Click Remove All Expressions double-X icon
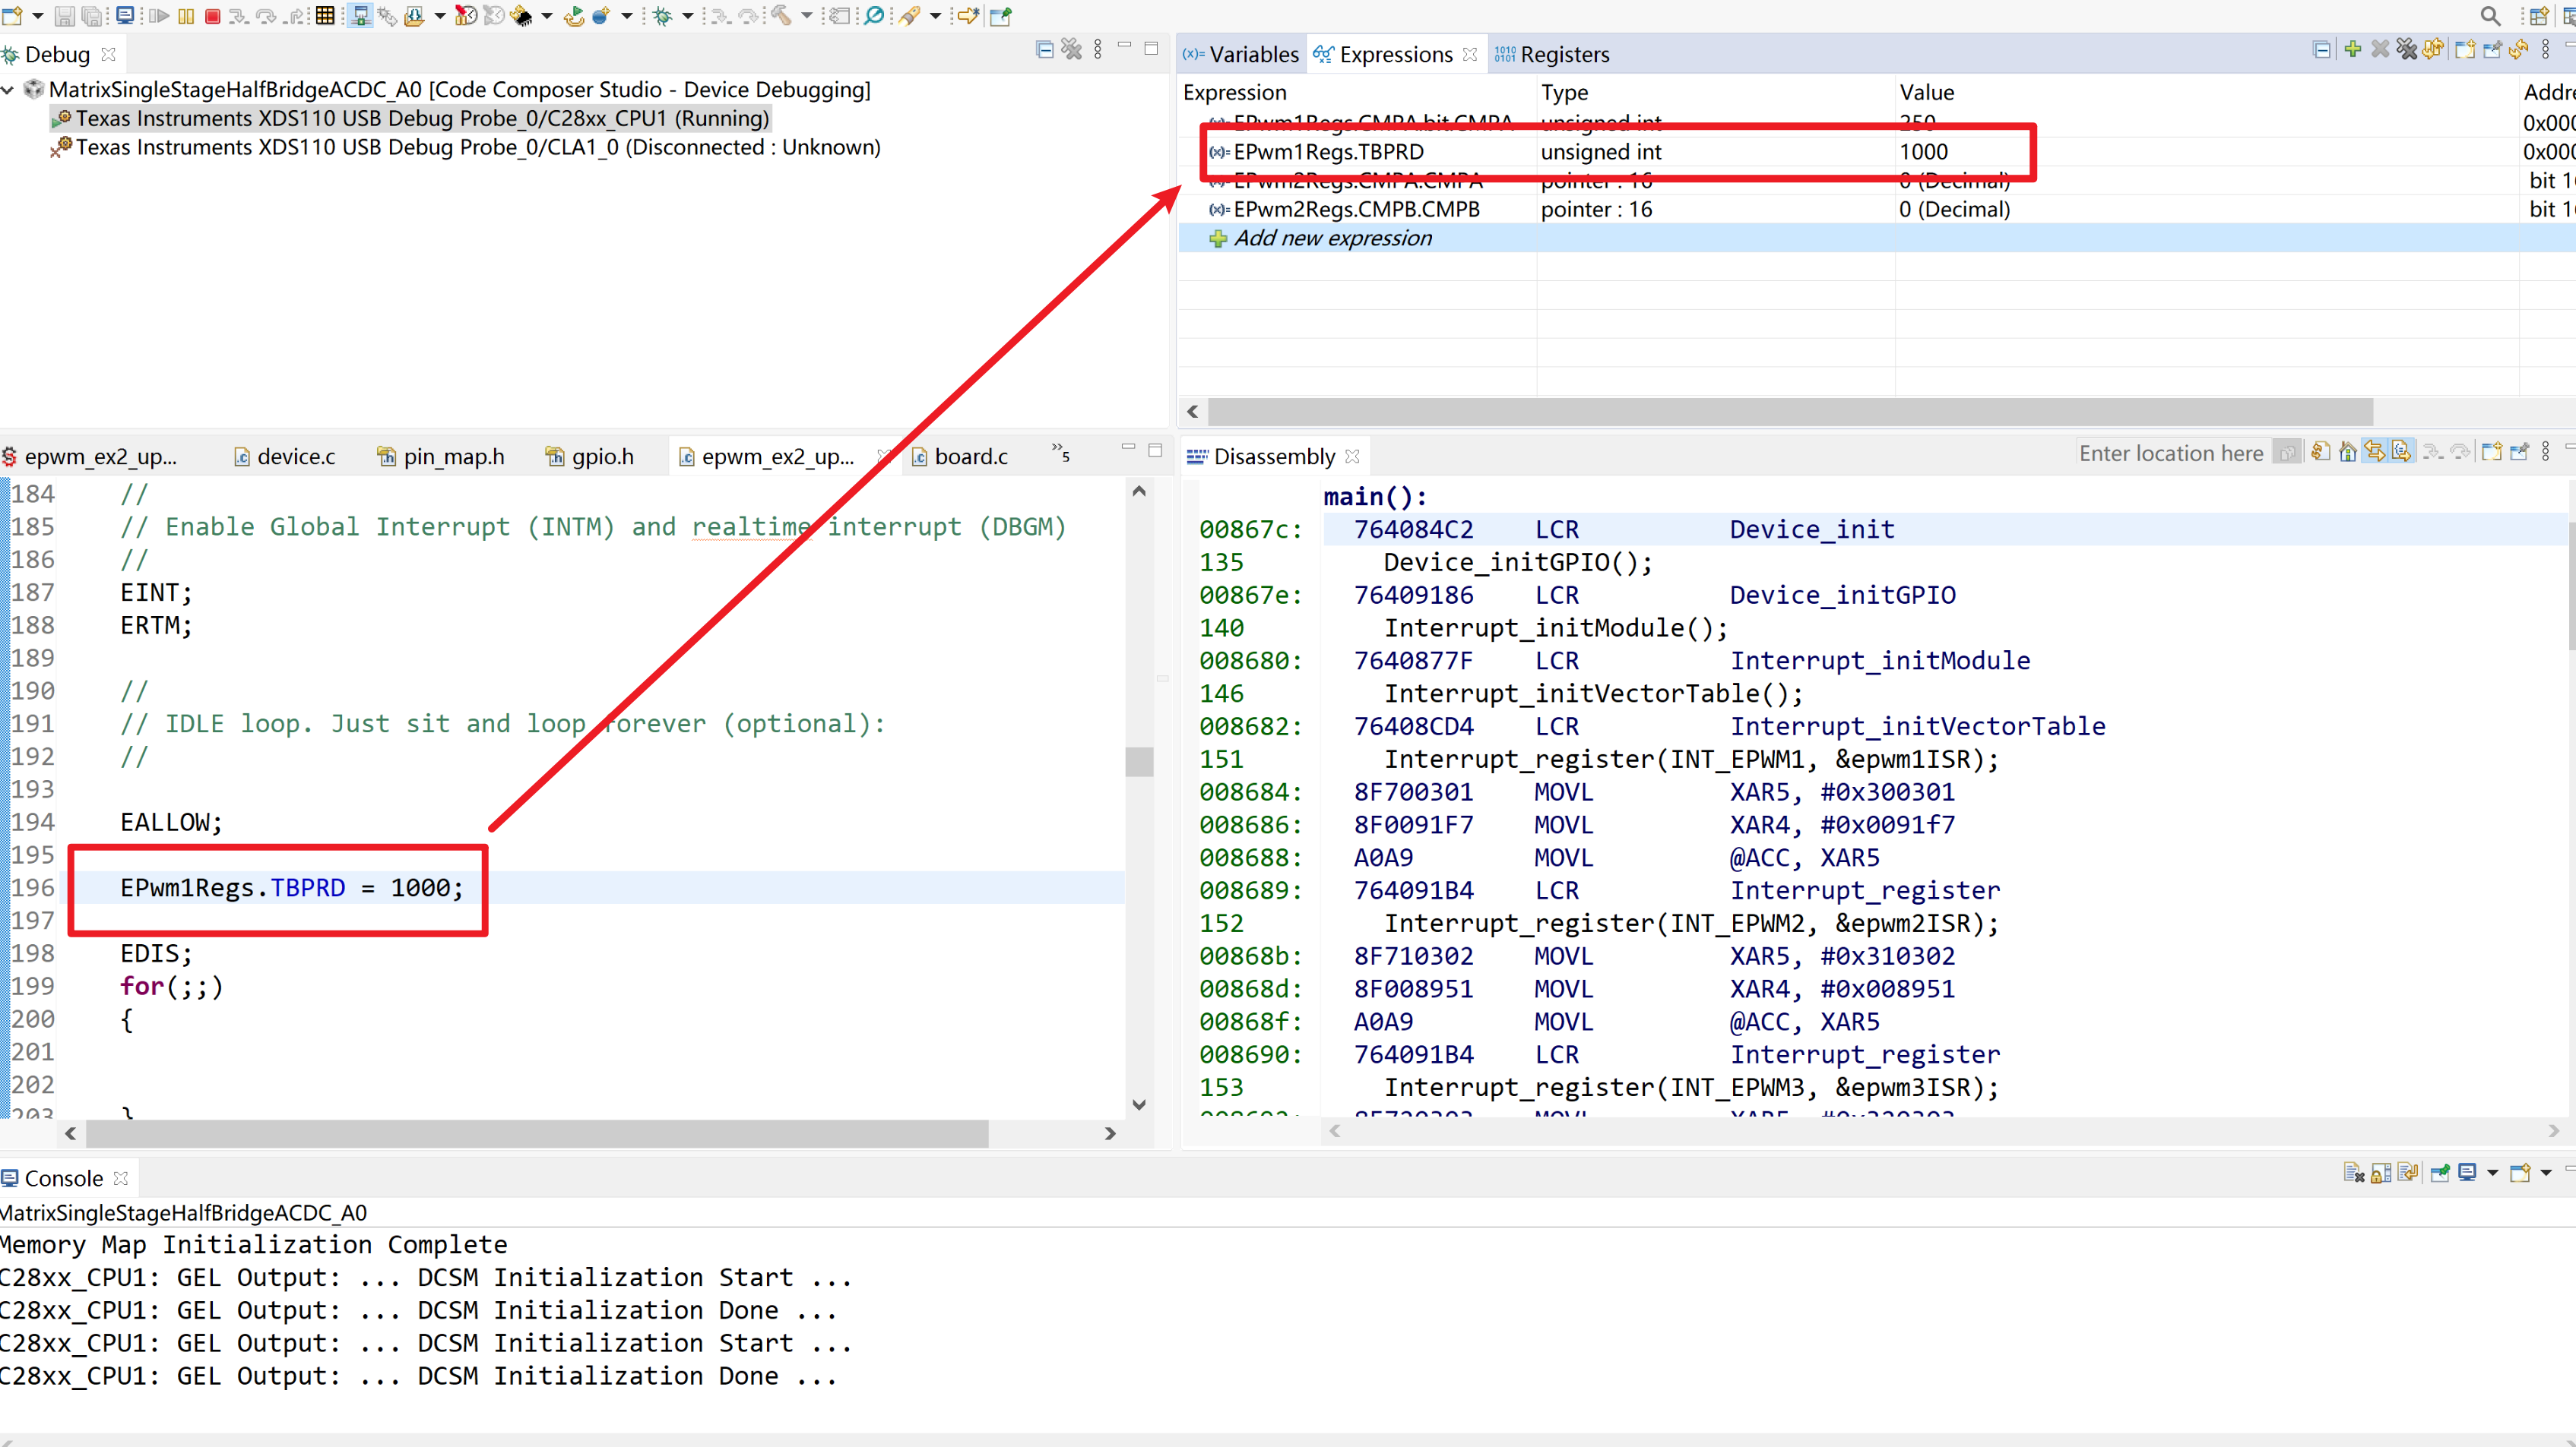2576x1447 pixels. (x=2407, y=50)
